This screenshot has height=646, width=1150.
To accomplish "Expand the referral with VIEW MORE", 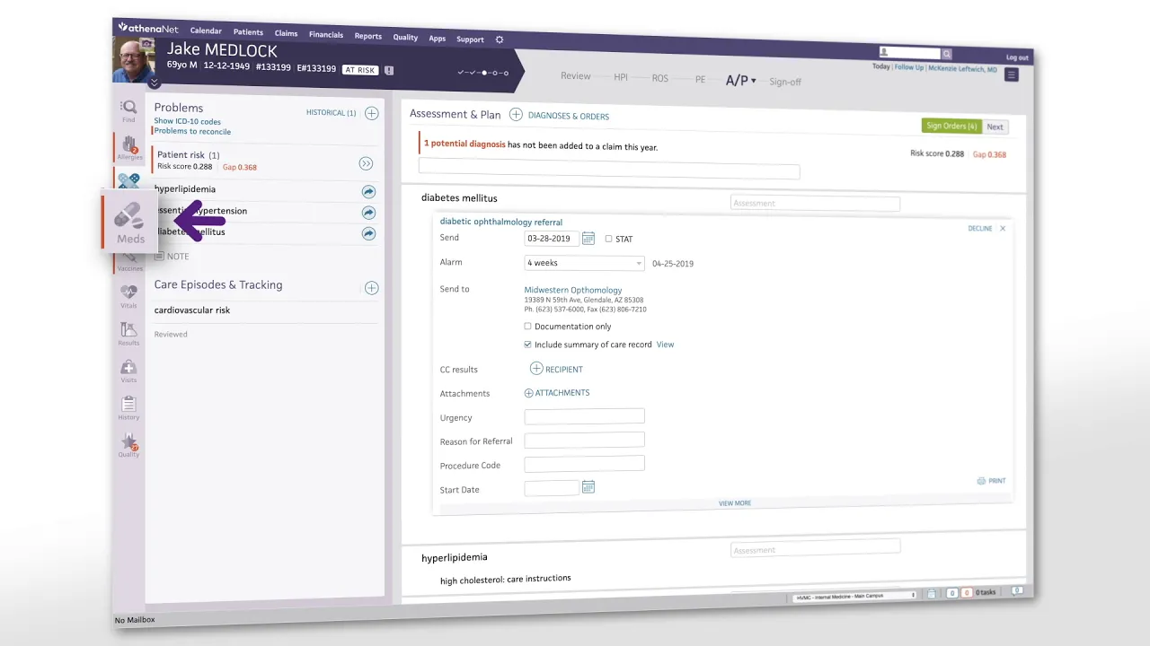I will tap(735, 503).
